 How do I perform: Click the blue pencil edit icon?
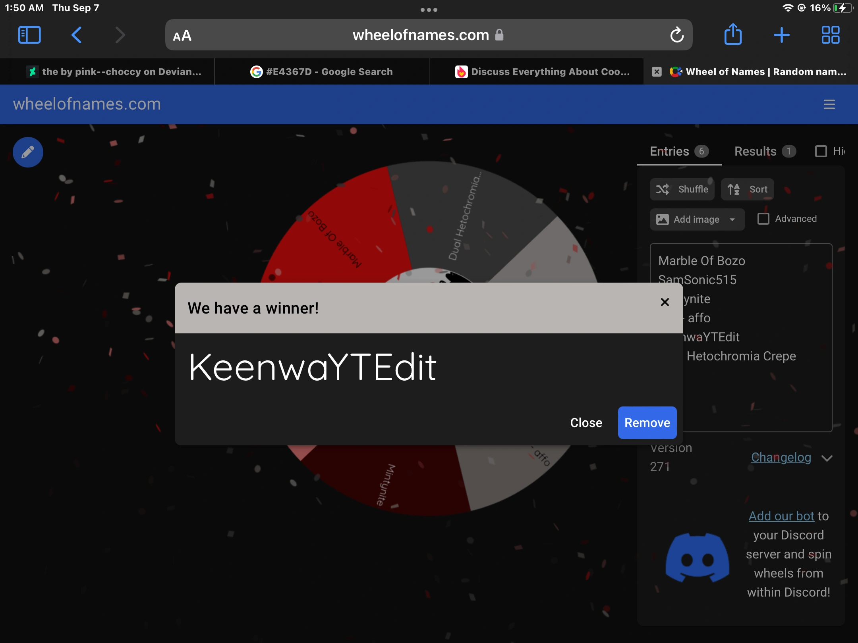click(x=28, y=152)
